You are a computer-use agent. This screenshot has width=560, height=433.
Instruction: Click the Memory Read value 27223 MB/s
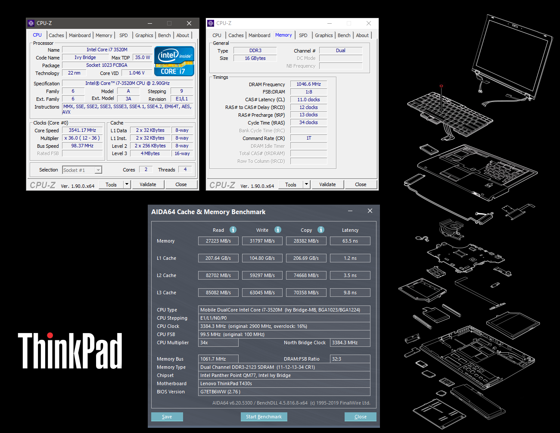(218, 241)
